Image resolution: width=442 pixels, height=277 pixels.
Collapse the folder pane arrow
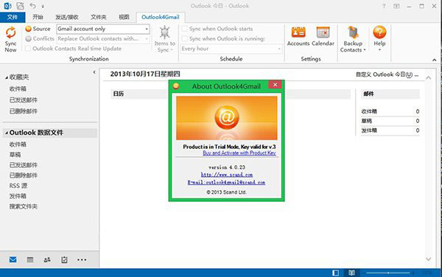coord(94,72)
